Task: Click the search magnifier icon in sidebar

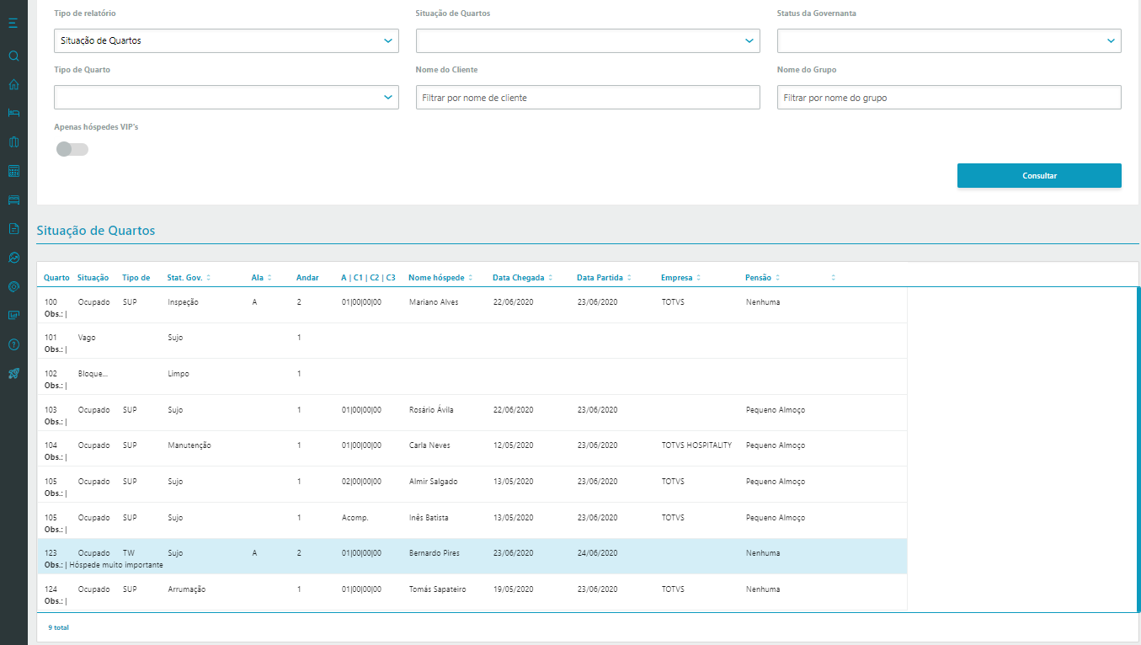Action: [13, 56]
